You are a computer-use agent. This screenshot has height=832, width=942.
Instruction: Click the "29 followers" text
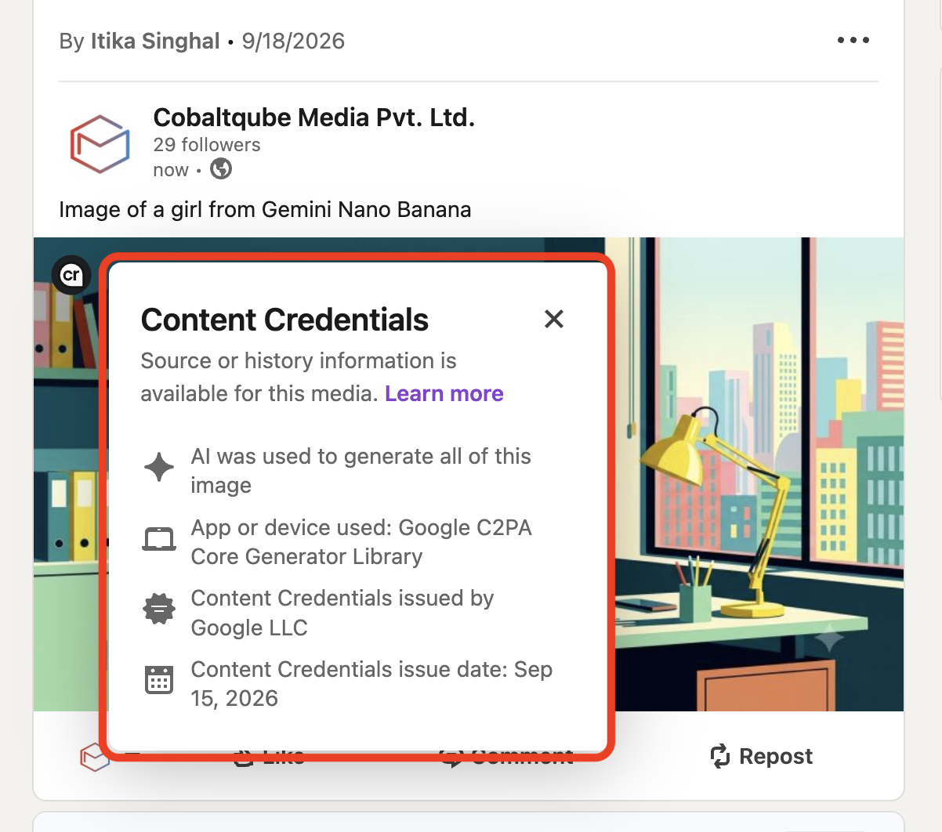click(207, 145)
